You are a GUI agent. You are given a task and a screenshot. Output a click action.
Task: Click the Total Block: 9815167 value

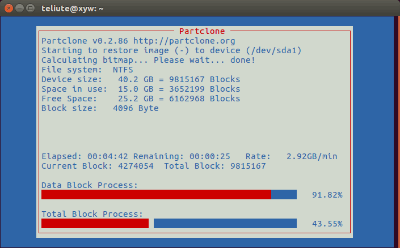coord(248,166)
